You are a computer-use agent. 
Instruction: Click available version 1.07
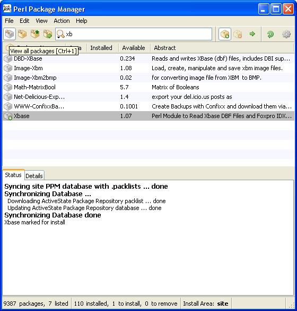click(x=126, y=116)
